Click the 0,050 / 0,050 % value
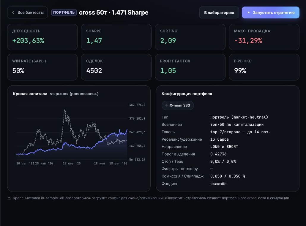Image resolution: width=306 pixels, height=226 pixels. [228, 176]
